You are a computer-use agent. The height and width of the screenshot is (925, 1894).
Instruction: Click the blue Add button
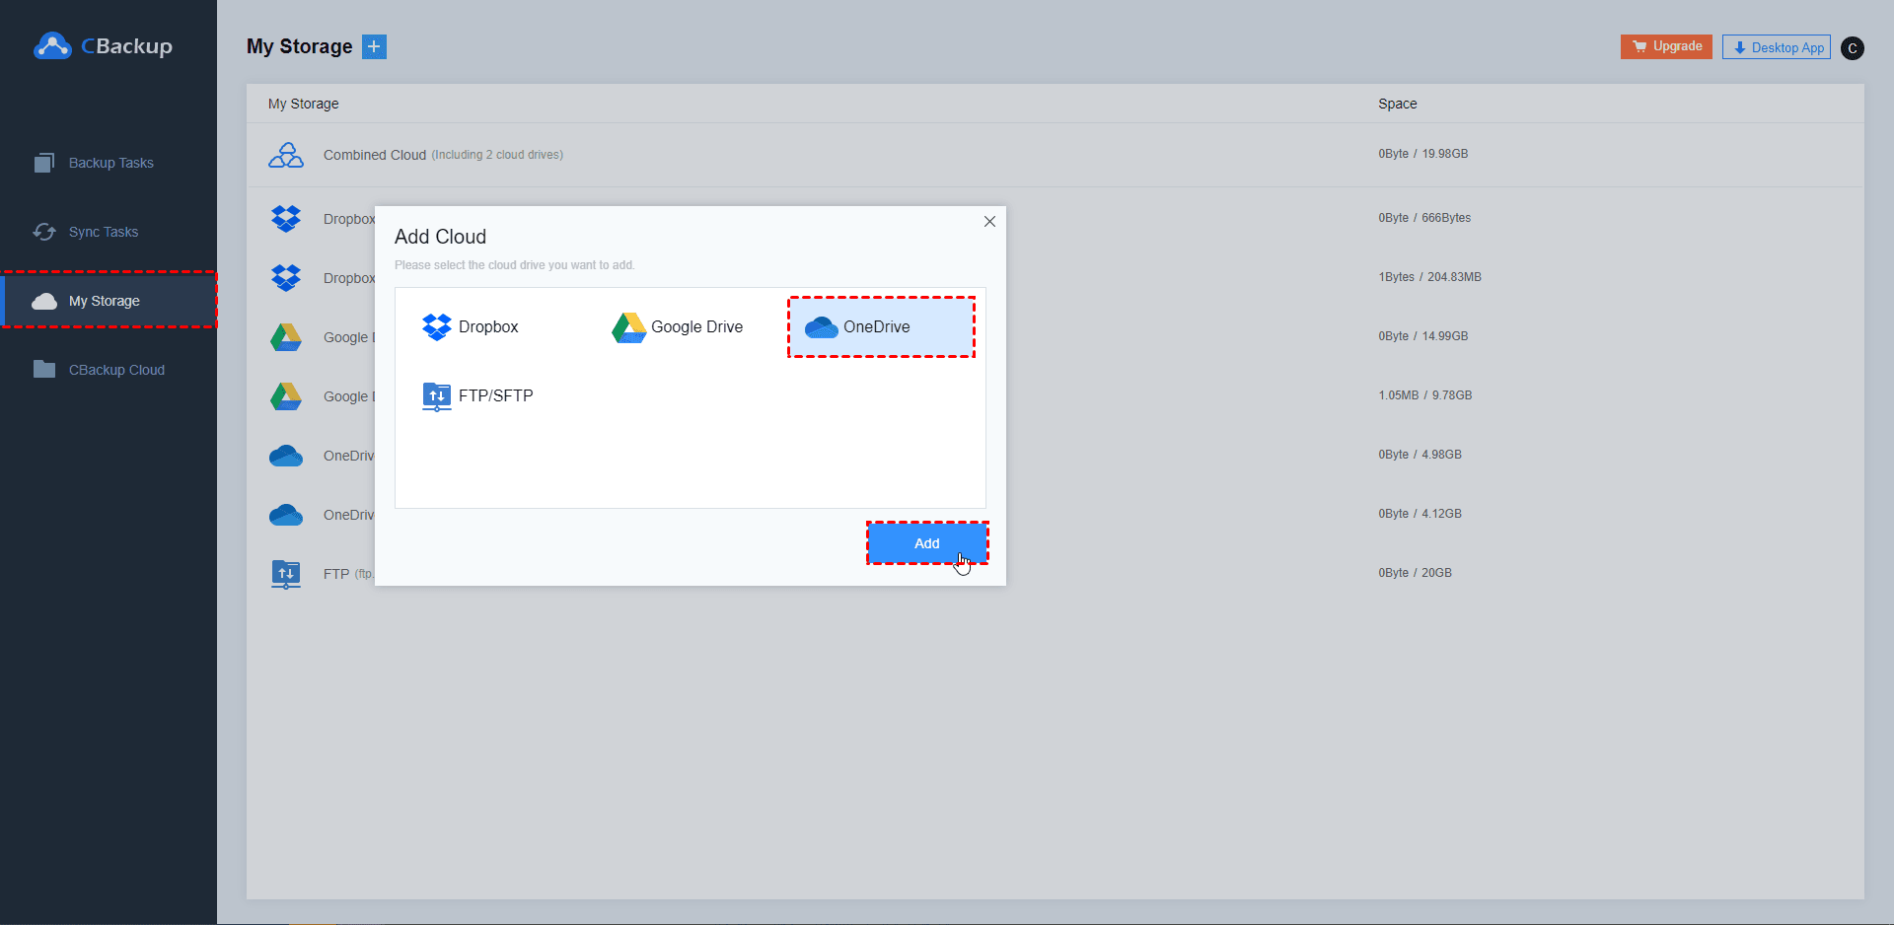pyautogui.click(x=927, y=543)
